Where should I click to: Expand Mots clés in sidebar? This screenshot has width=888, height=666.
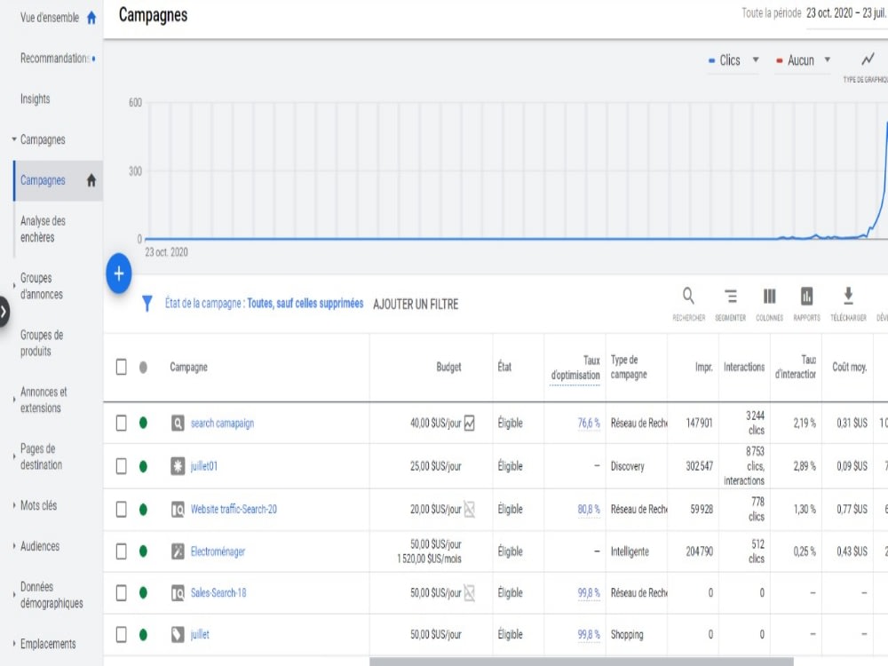(14, 505)
